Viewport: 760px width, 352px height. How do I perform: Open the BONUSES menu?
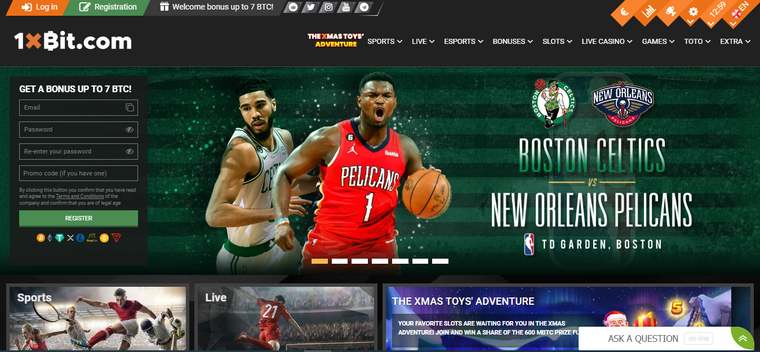click(513, 41)
